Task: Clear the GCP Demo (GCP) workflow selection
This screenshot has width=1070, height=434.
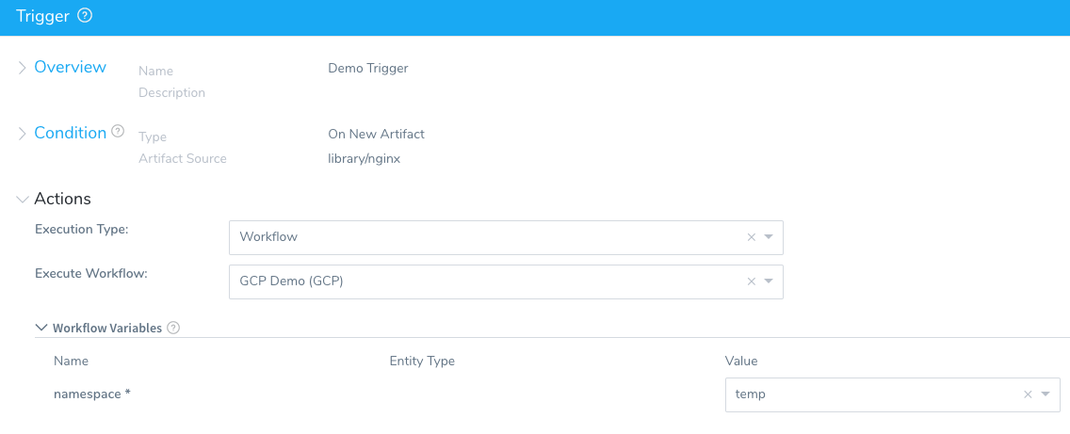Action: 752,281
